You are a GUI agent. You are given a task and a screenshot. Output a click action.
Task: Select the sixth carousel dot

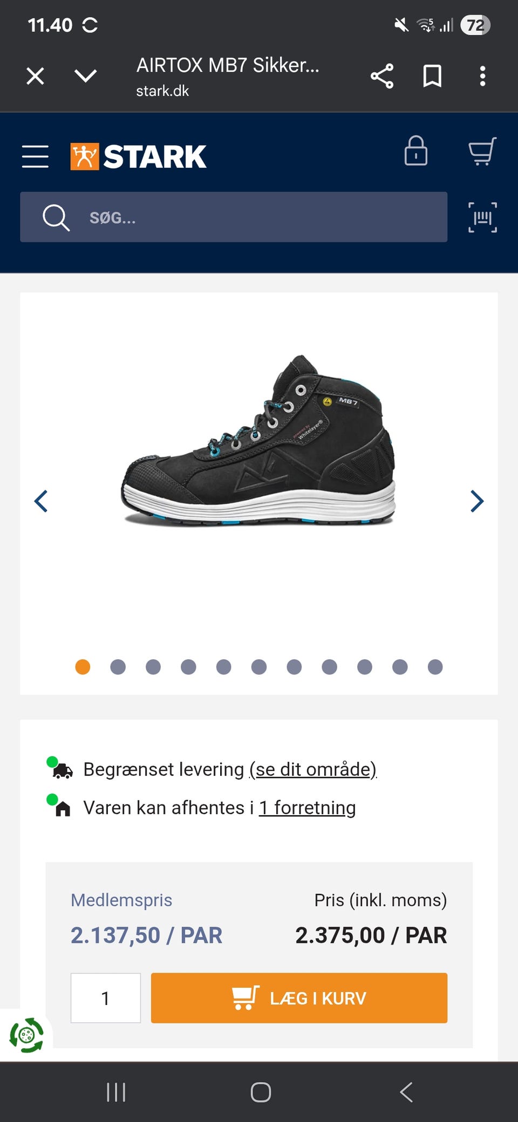(259, 667)
